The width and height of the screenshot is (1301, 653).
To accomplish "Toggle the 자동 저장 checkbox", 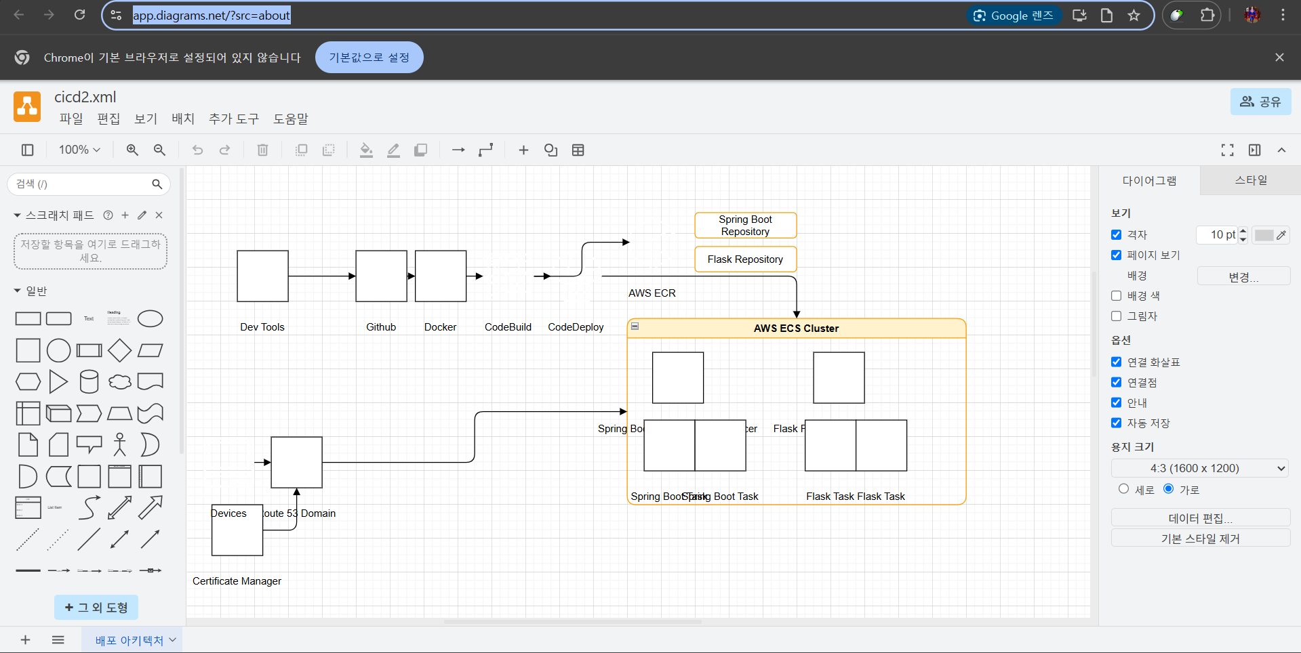I will (1116, 423).
